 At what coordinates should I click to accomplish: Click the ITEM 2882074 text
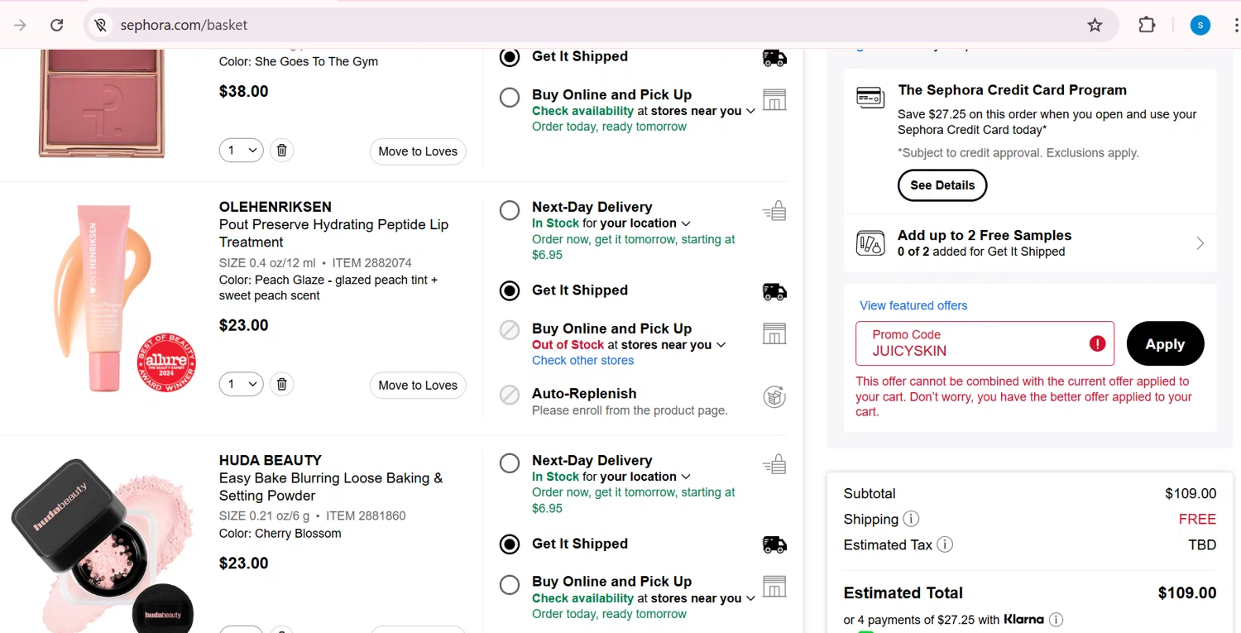371,262
